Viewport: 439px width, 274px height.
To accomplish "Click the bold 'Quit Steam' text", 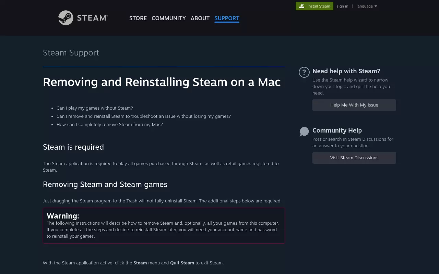I will (182, 263).
